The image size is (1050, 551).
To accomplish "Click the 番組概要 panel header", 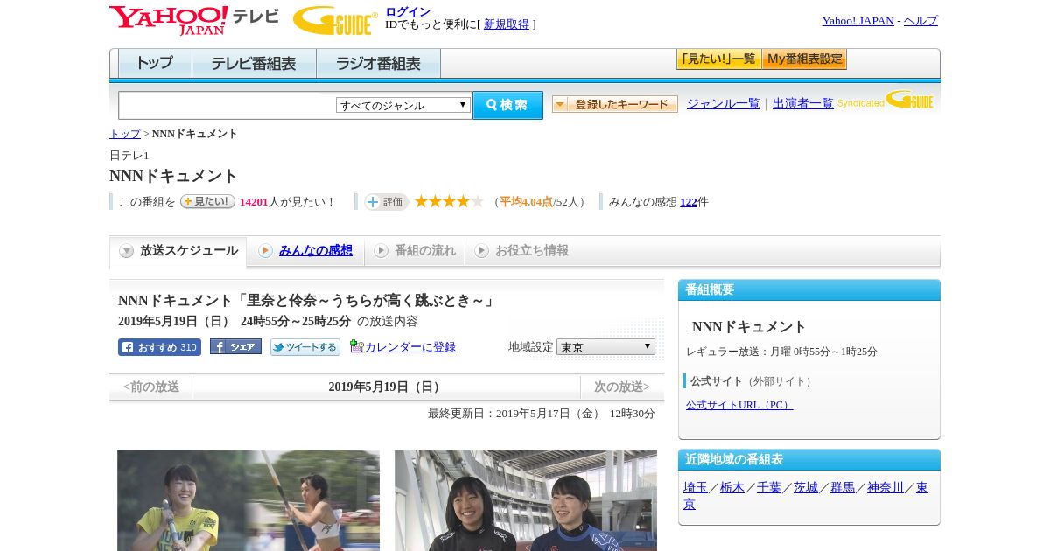I will 809,290.
